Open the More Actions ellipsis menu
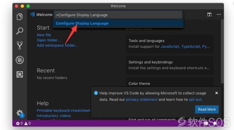Viewport: 234px width, 130px height. [x=219, y=14]
